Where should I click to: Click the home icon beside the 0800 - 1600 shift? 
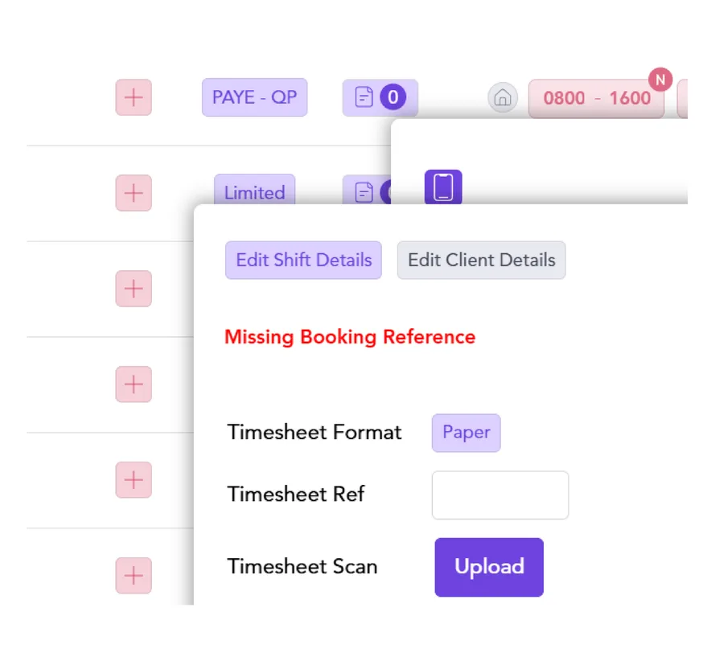pyautogui.click(x=503, y=97)
